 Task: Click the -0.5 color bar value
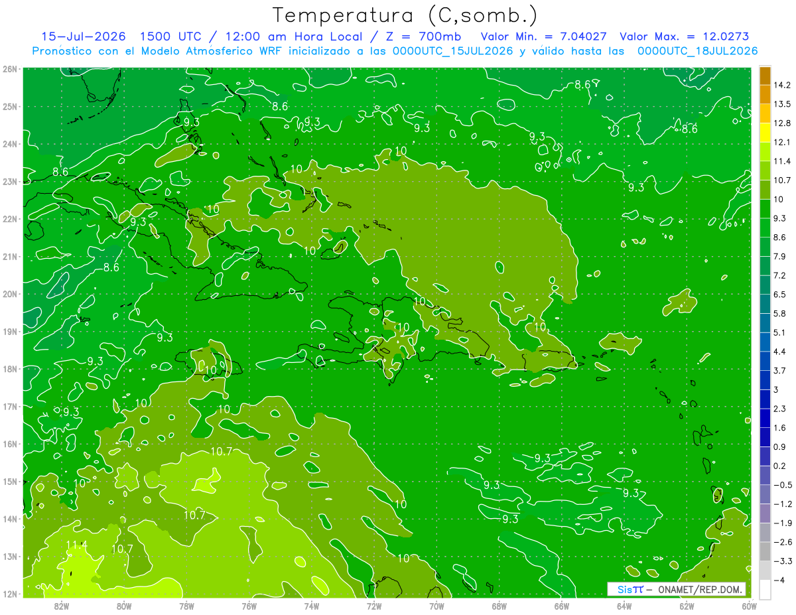pyautogui.click(x=782, y=485)
